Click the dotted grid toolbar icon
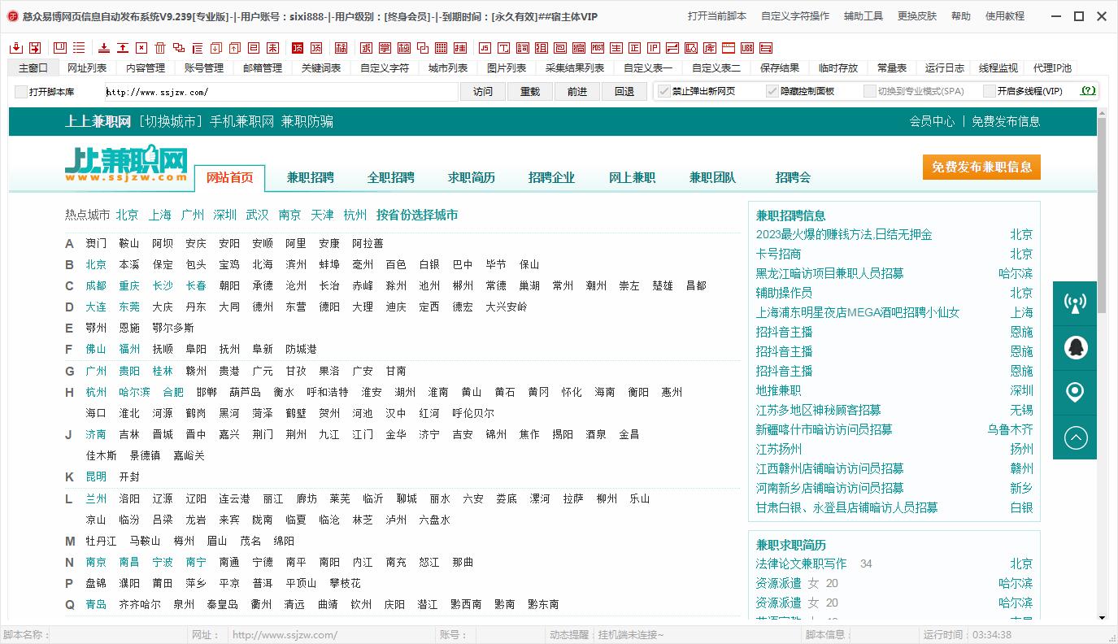This screenshot has width=1118, height=644. pos(442,48)
